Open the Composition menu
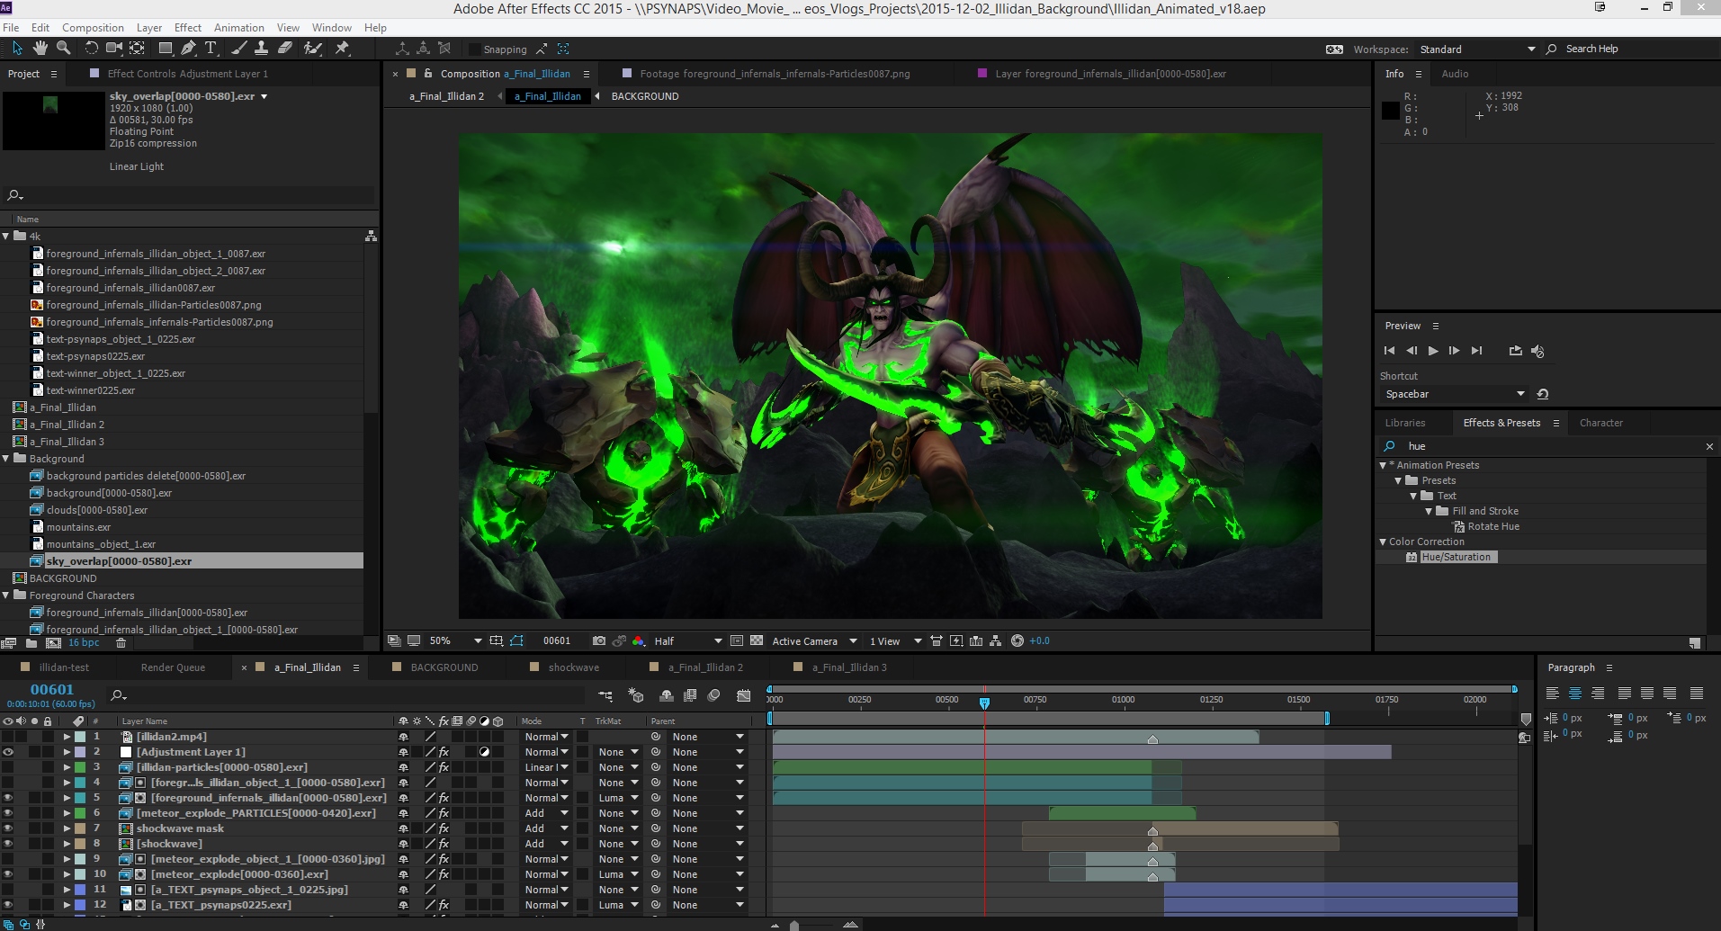This screenshot has width=1721, height=931. (x=93, y=27)
